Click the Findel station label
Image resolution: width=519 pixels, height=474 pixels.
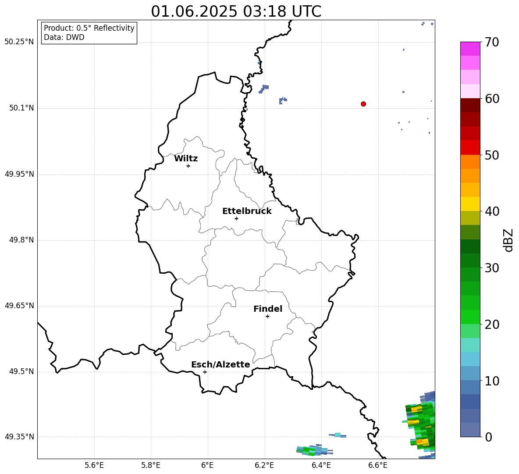tap(268, 309)
